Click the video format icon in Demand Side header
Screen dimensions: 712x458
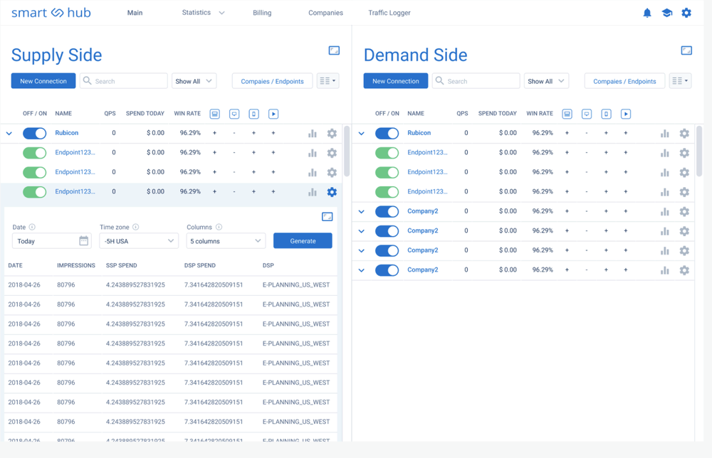[x=626, y=114]
